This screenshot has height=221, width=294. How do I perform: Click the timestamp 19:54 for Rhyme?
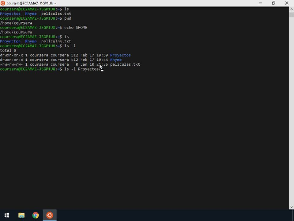click(102, 60)
